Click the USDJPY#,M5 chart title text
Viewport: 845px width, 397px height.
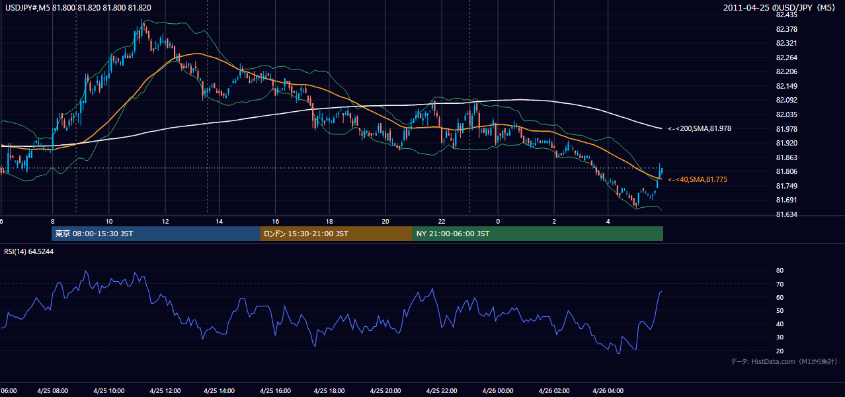[x=77, y=7]
